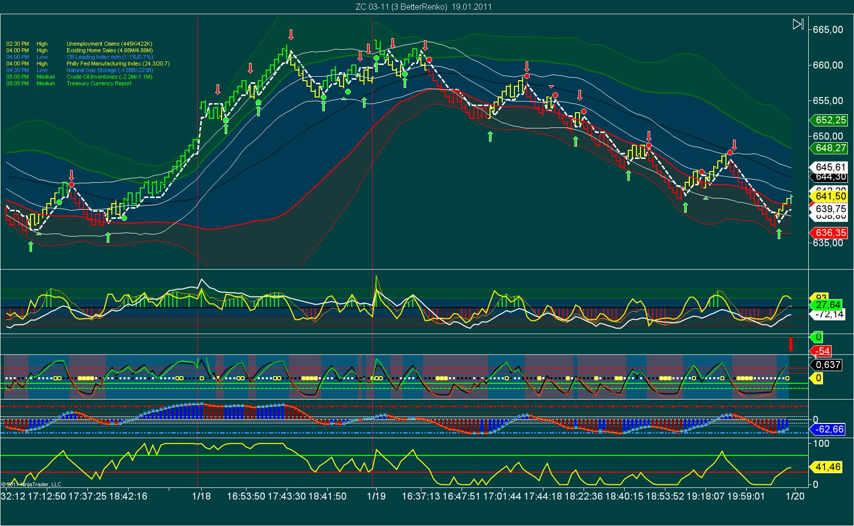Select the Crude Oil Inventories news row
854x526 pixels.
(79, 77)
